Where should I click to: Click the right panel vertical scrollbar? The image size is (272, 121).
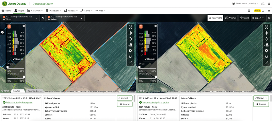pyautogui.click(x=271, y=98)
